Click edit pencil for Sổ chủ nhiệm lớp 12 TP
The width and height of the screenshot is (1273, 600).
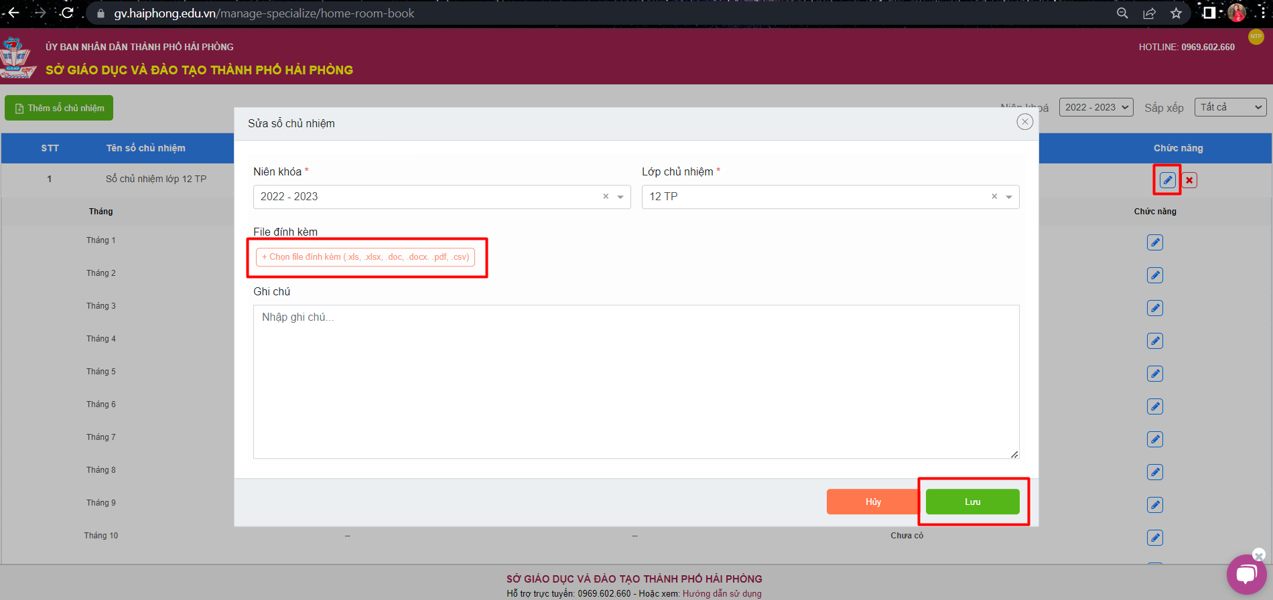click(x=1167, y=180)
